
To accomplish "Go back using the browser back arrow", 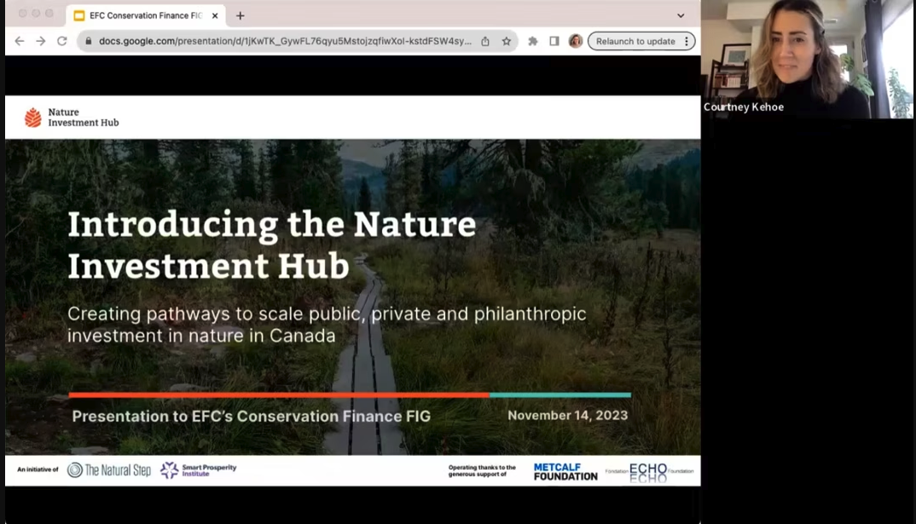I will 19,41.
